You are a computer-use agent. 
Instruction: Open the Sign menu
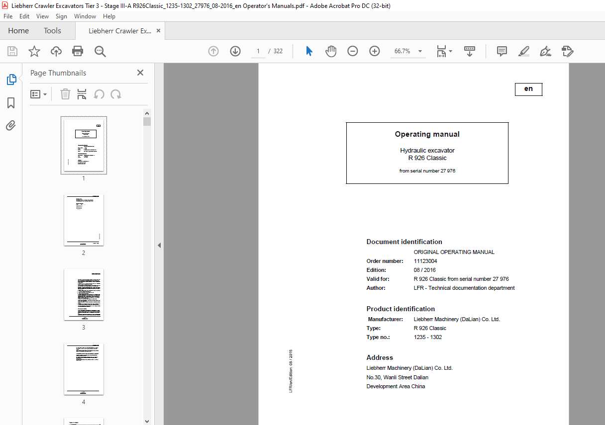click(x=61, y=16)
